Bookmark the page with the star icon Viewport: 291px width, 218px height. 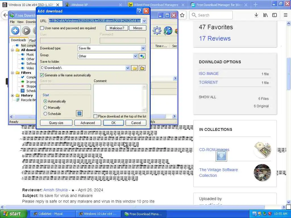click(182, 15)
